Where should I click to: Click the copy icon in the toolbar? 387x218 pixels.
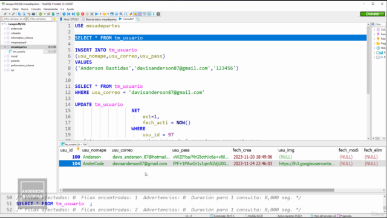click(x=19, y=14)
